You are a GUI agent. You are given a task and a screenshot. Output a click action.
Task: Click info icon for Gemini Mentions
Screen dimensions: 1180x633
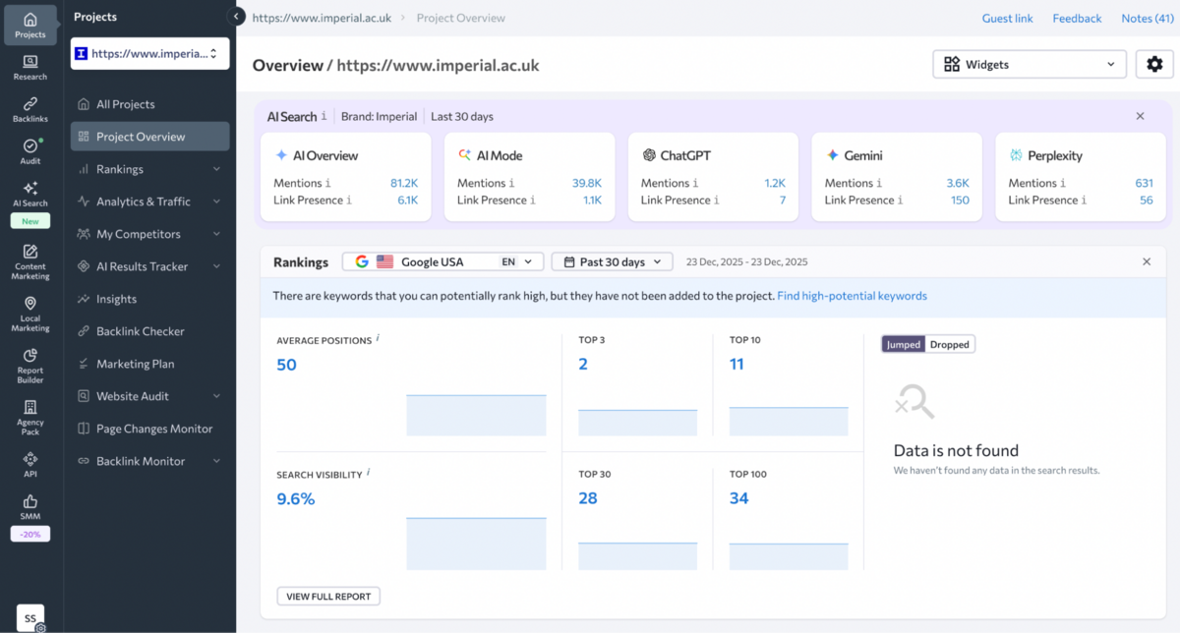(880, 183)
